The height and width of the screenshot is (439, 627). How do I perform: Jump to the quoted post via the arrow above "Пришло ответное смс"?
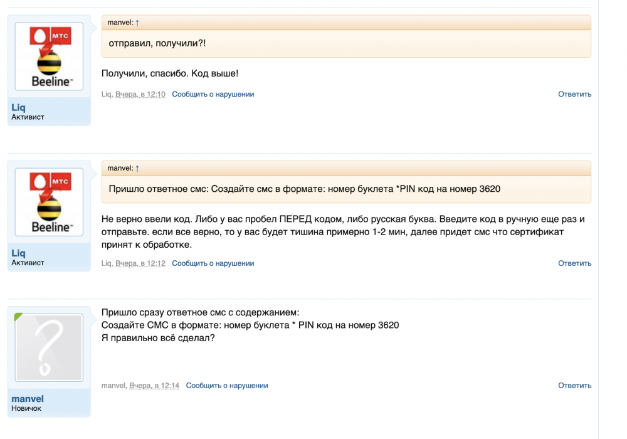click(x=137, y=168)
